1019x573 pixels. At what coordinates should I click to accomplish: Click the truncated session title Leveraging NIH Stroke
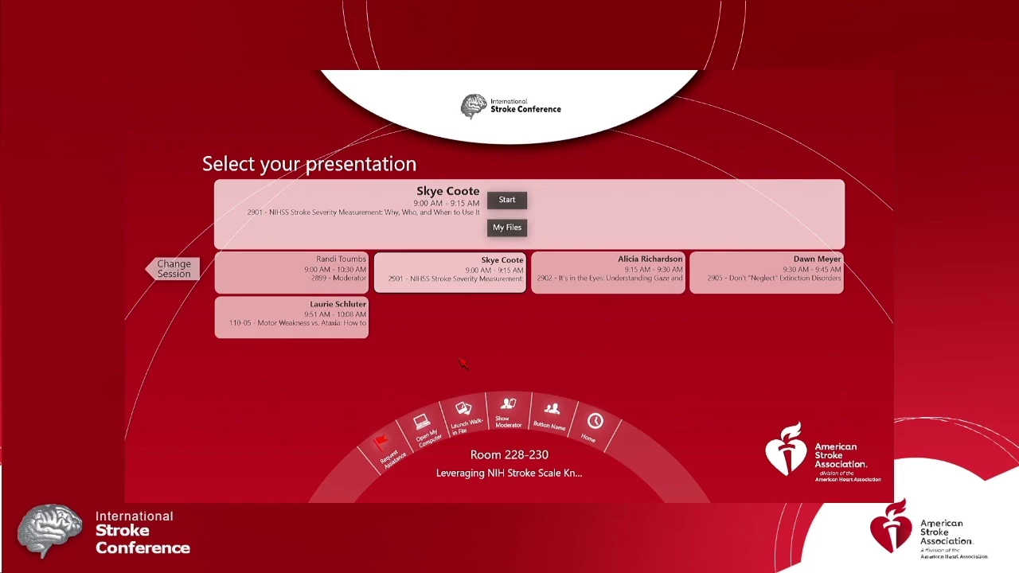click(x=509, y=473)
